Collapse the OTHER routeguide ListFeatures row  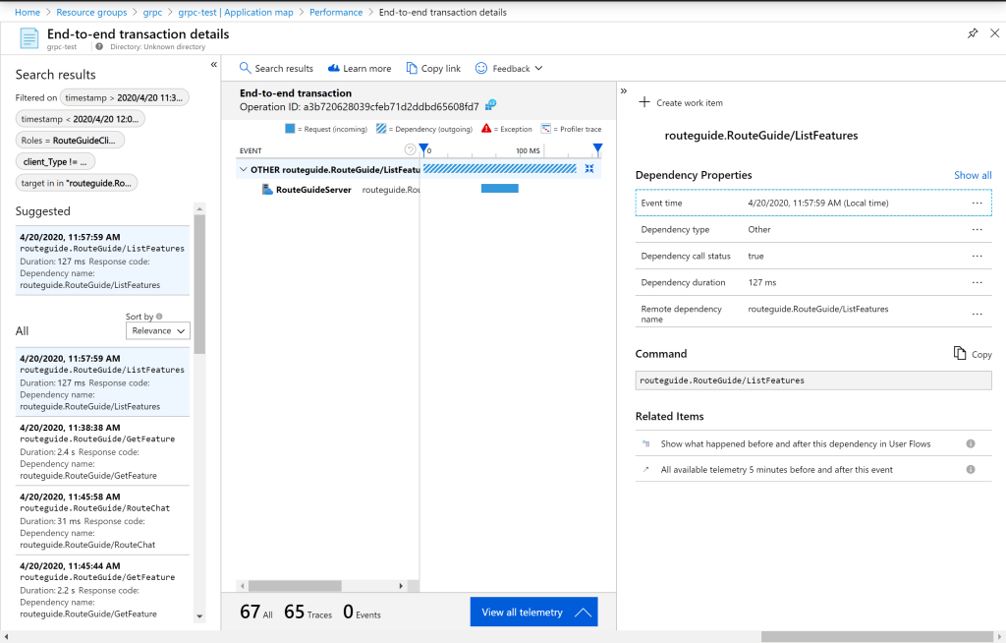(244, 169)
